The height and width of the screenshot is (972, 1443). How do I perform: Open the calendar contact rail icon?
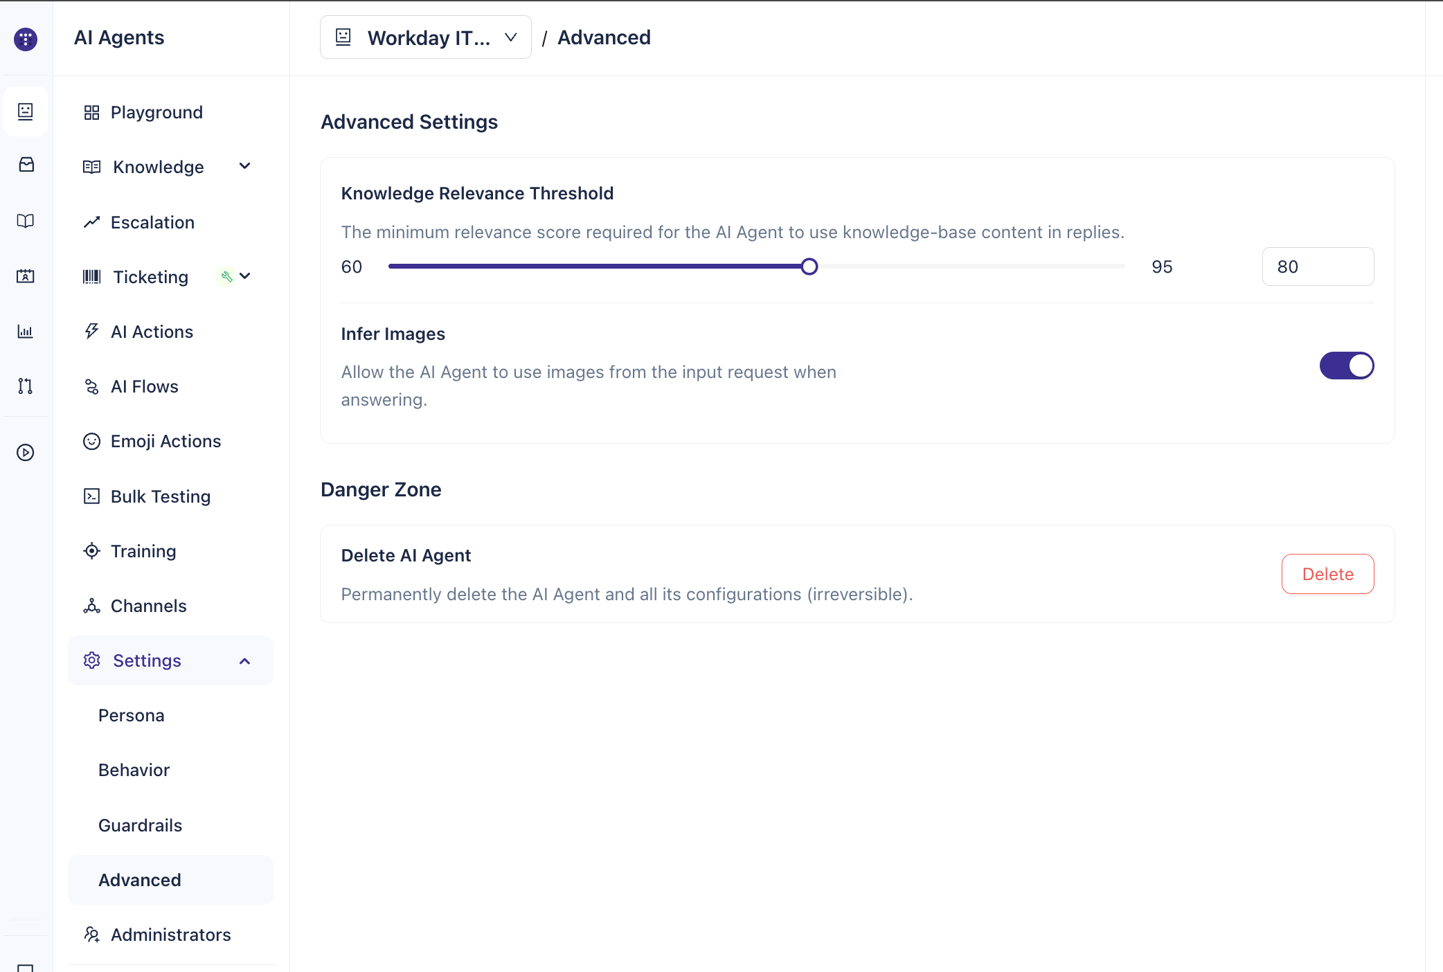26,276
